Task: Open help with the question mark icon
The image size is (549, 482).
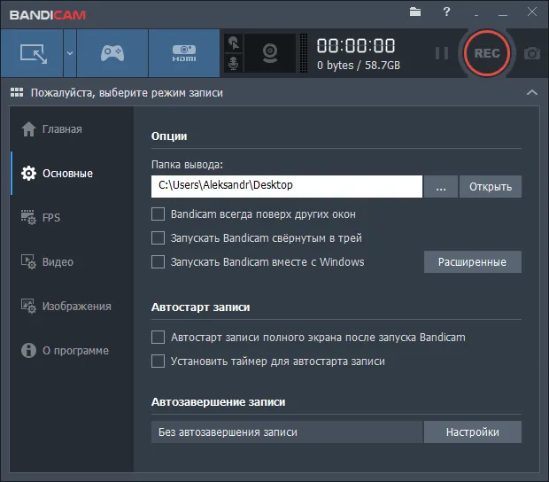Action: (x=446, y=12)
